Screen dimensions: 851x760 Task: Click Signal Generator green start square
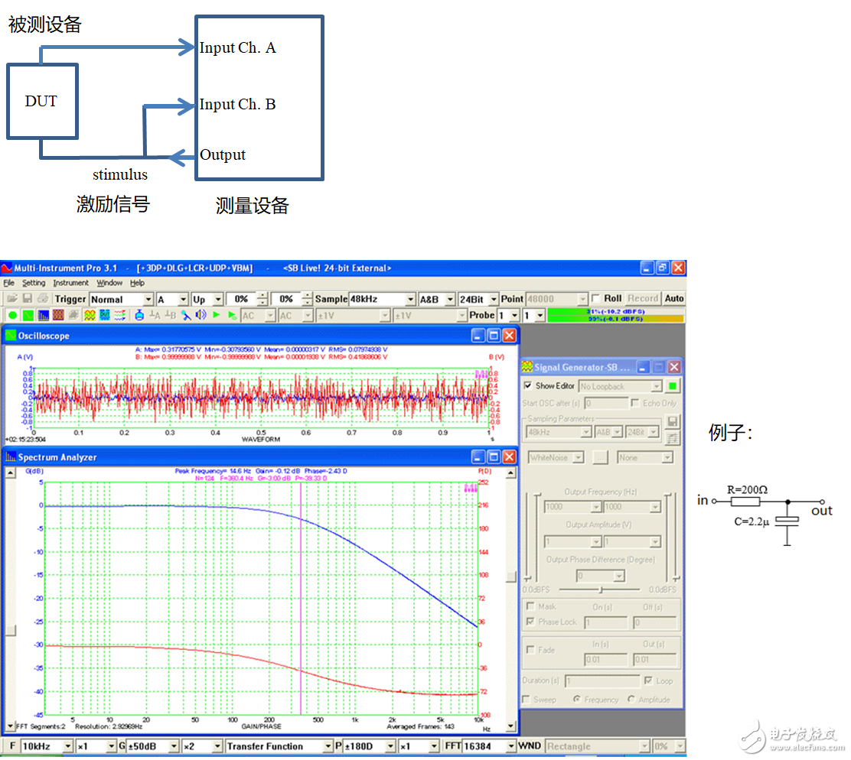point(673,386)
